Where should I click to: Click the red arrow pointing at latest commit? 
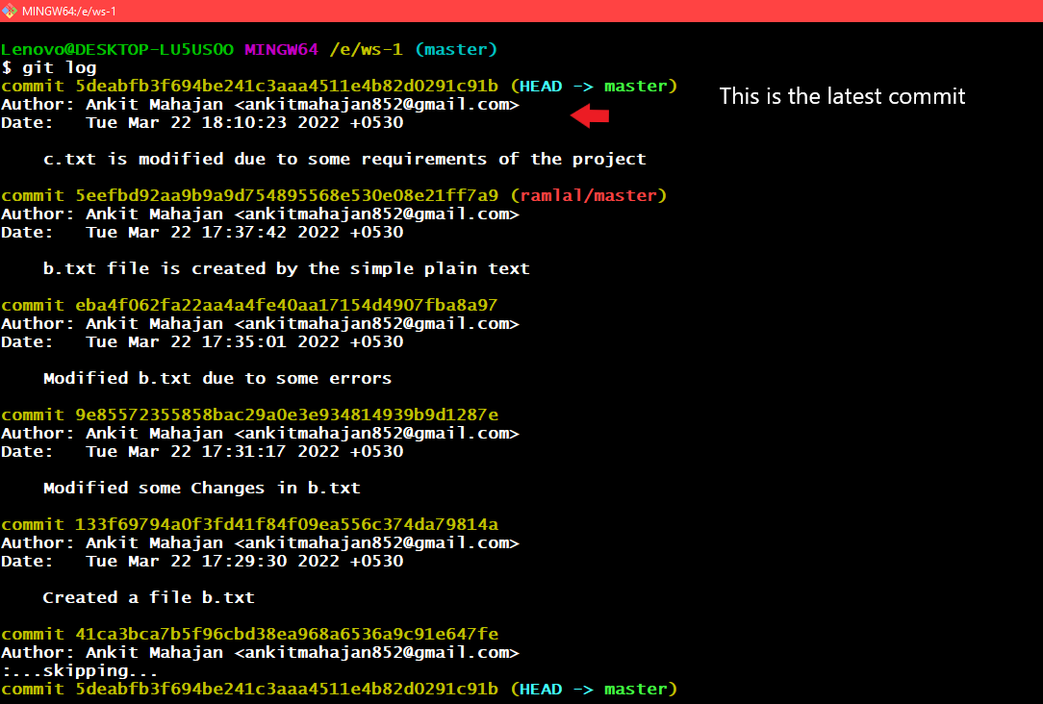click(590, 115)
